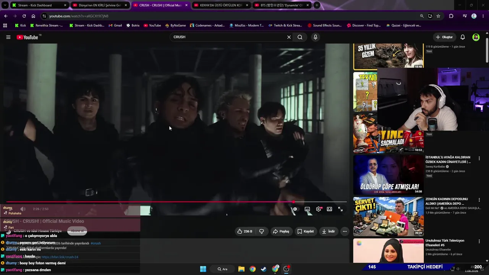The height and width of the screenshot is (275, 489).
Task: Dislike the video
Action: tap(262, 231)
